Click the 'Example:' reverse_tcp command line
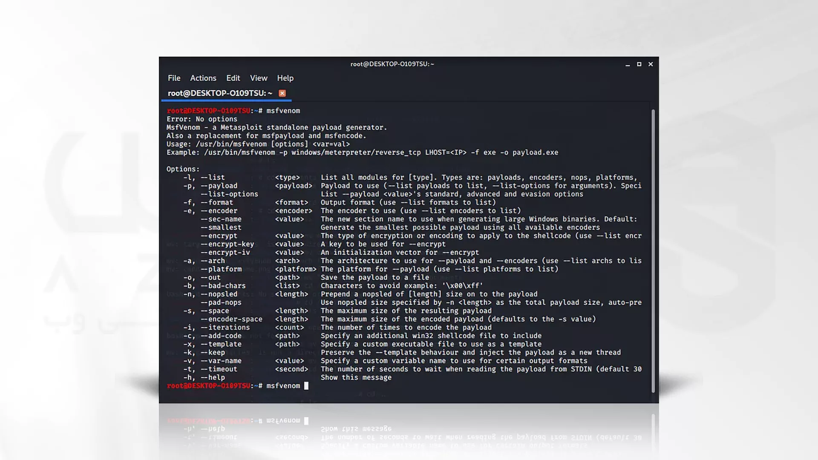The image size is (818, 460). point(363,152)
